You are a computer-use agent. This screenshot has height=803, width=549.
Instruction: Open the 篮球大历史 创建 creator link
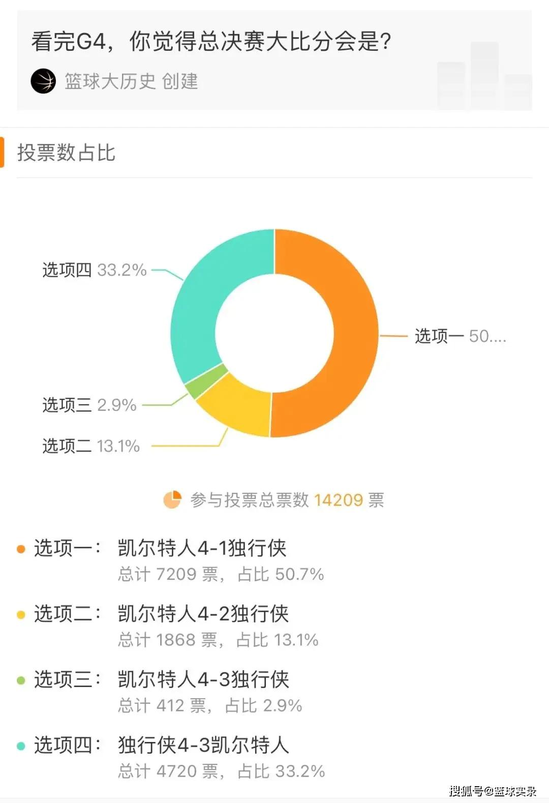(131, 81)
